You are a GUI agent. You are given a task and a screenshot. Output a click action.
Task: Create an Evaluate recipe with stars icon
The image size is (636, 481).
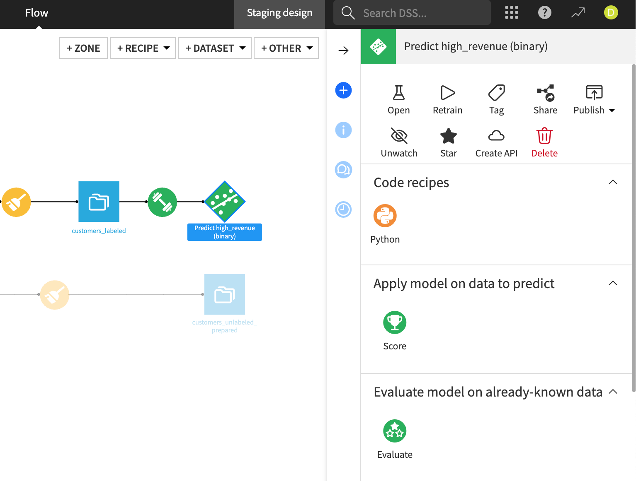coord(395,439)
